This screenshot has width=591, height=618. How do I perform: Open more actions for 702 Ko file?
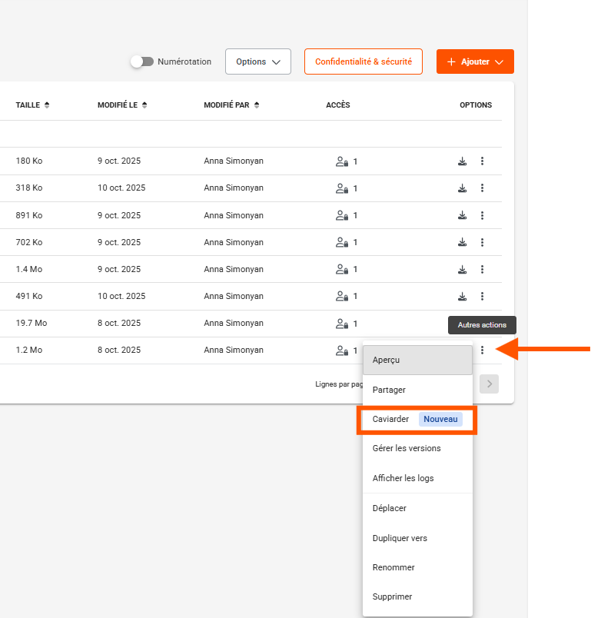click(482, 242)
